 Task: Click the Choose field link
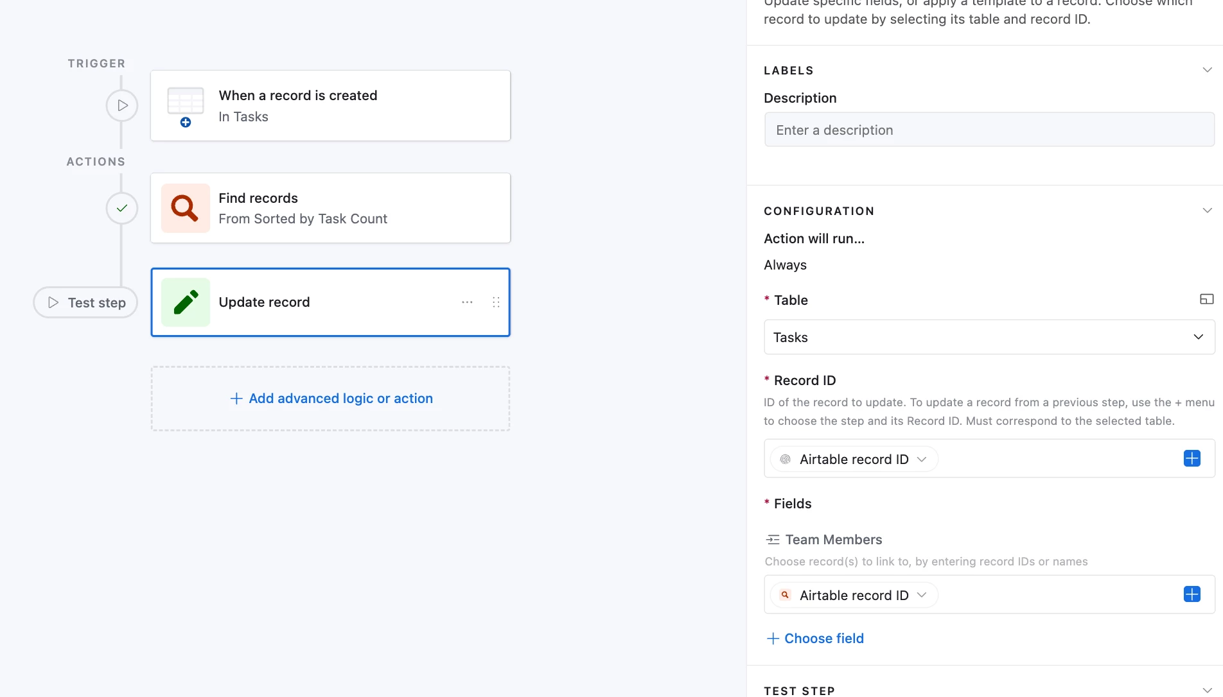[x=815, y=639]
